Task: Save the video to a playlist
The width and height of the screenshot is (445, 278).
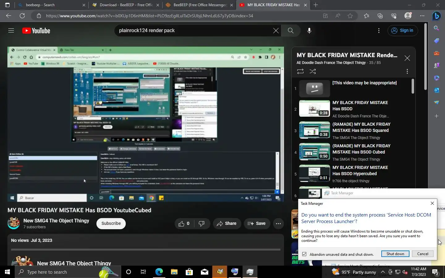Action: tap(256, 224)
